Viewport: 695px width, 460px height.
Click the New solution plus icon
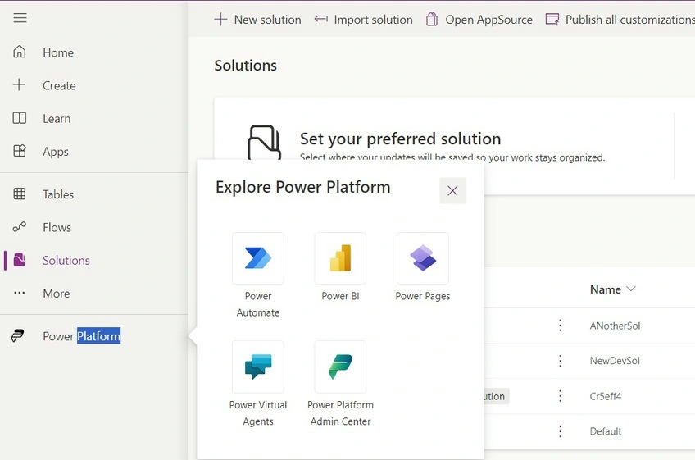pos(220,20)
